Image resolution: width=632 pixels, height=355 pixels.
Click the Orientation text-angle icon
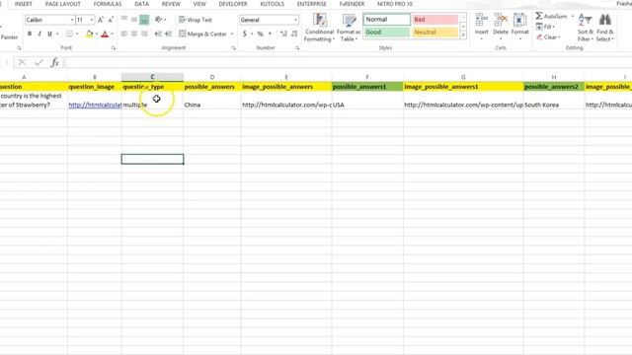pos(158,20)
